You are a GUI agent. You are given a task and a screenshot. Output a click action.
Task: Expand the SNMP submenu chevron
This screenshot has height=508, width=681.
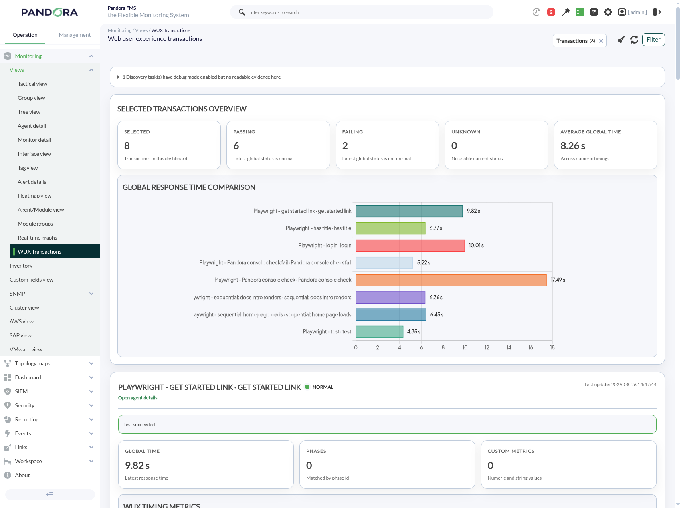(x=91, y=294)
